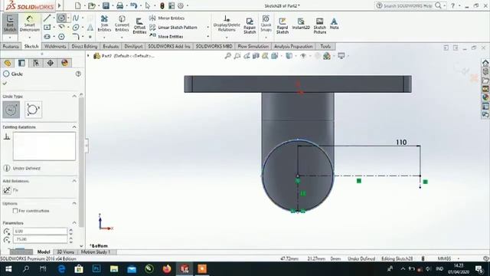Open Circle PropertyManager help
The height and width of the screenshot is (276, 490).
78,74
